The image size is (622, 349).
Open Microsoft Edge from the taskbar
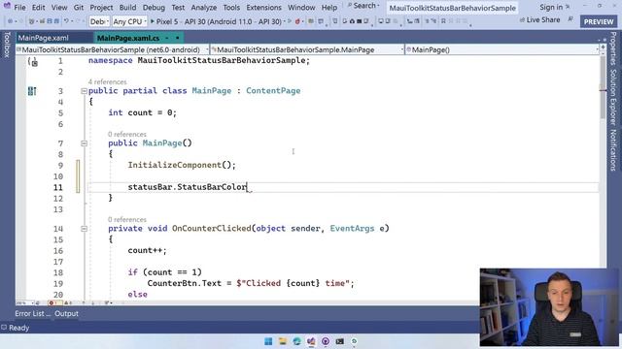tap(296, 341)
